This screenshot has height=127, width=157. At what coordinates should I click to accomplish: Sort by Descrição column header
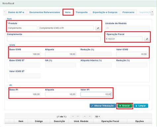click(x=59, y=121)
